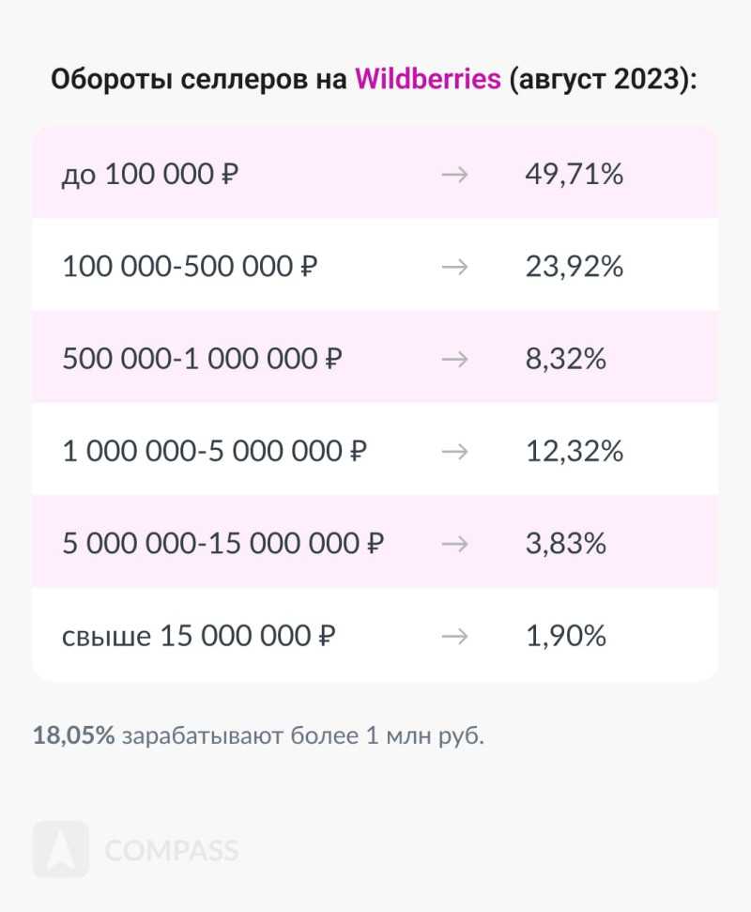
Task: Click the bold 18,05% figure in the footnote
Action: coord(73,735)
